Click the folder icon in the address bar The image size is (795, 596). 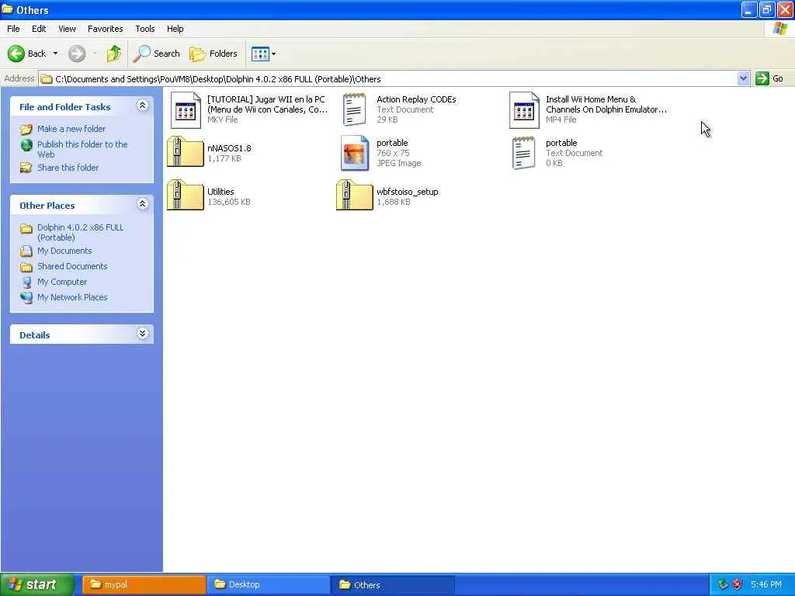click(47, 79)
